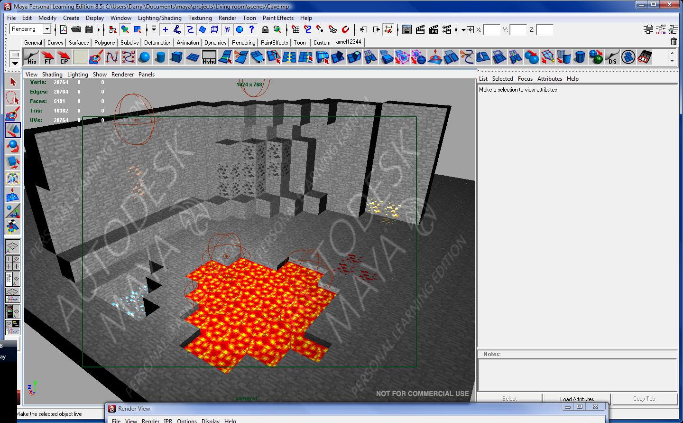Click the New Scene icon
The height and width of the screenshot is (423, 683).
64,29
